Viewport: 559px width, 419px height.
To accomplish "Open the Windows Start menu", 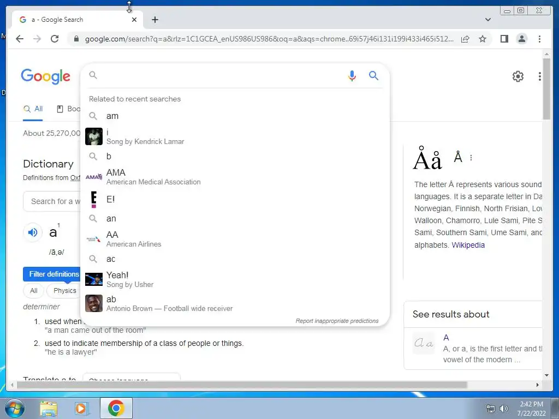I will [x=14, y=408].
